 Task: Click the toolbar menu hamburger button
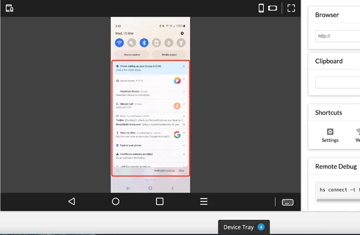204,201
